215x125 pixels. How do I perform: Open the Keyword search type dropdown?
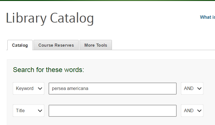pyautogui.click(x=28, y=89)
